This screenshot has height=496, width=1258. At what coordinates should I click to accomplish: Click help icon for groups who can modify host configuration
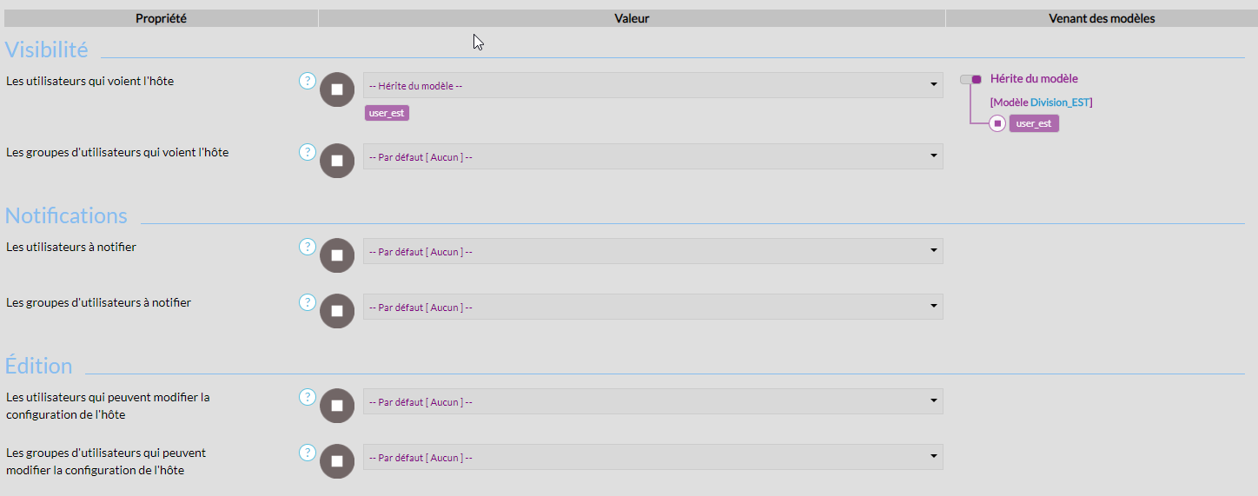point(308,453)
